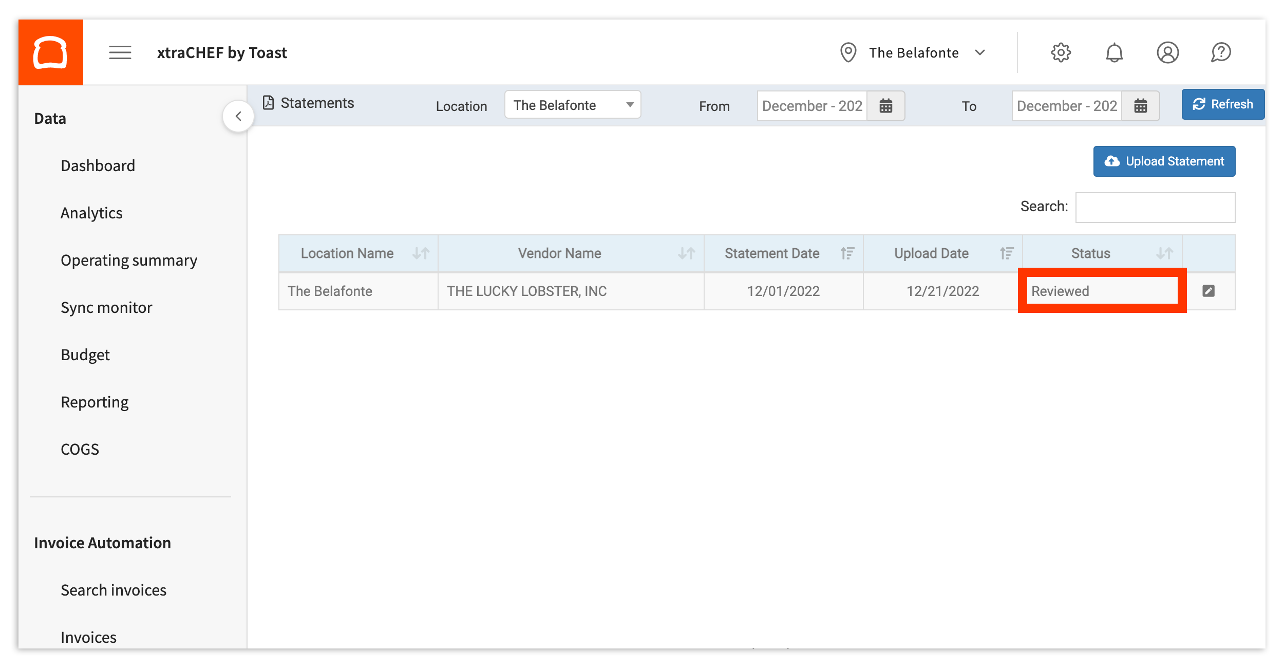Open the From date calendar picker
1284x668 pixels.
coord(885,106)
